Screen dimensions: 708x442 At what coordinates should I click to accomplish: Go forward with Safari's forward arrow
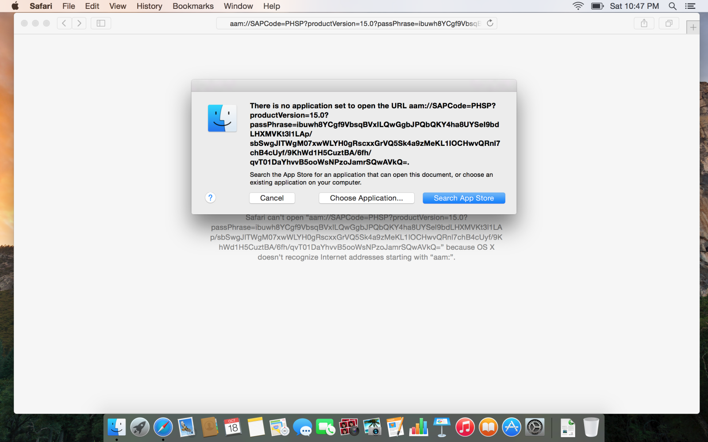pyautogui.click(x=79, y=23)
